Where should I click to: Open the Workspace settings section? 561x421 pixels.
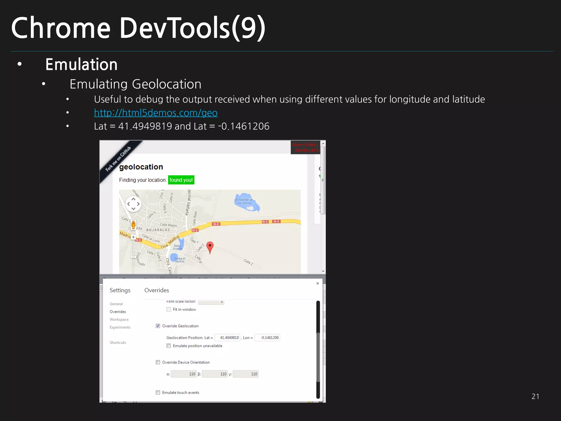tap(119, 319)
